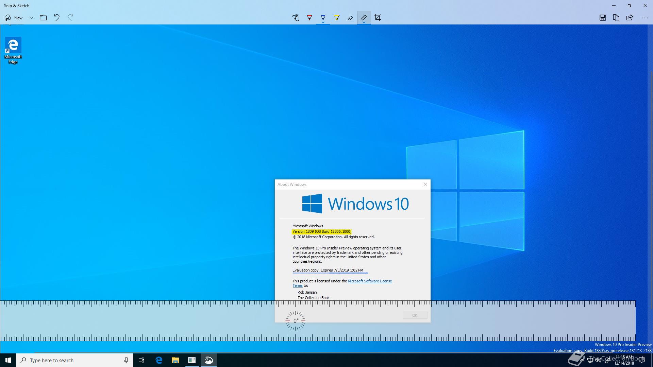This screenshot has height=367, width=653.
Task: Click the New snip button
Action: (x=14, y=18)
